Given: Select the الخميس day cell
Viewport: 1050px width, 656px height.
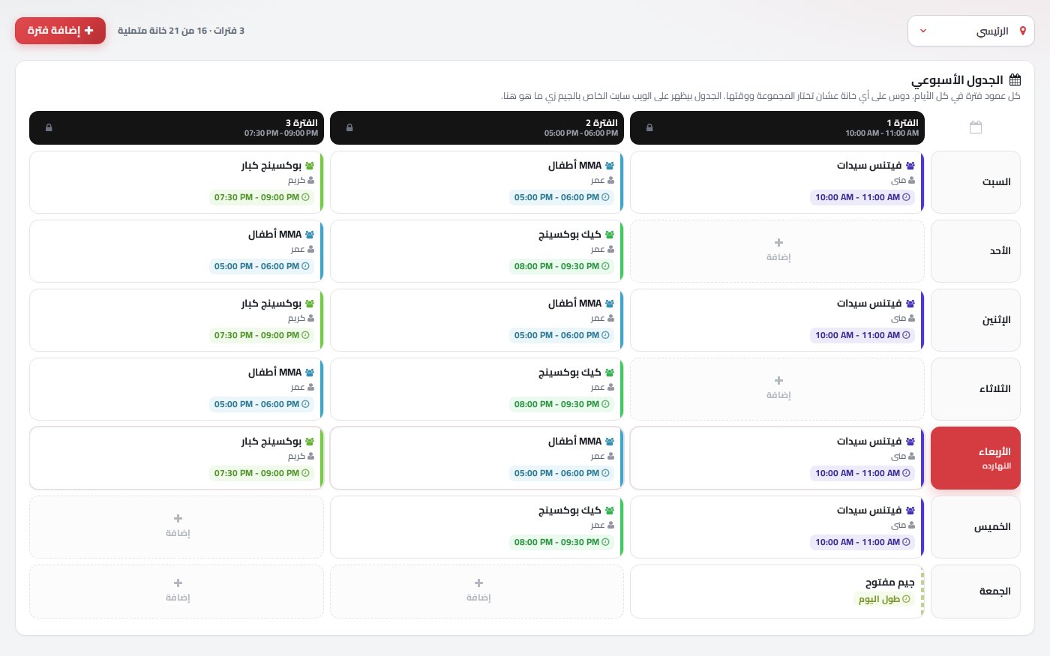Looking at the screenshot, I should pyautogui.click(x=976, y=527).
